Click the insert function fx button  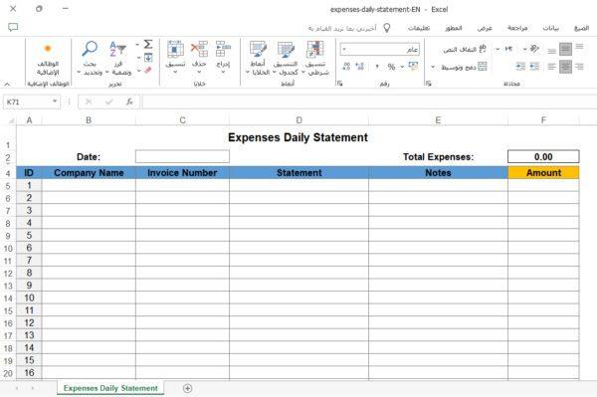(129, 101)
